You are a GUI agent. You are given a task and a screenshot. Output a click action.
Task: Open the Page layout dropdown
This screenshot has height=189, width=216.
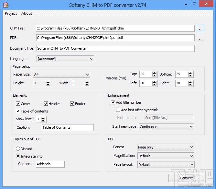click(166, 165)
